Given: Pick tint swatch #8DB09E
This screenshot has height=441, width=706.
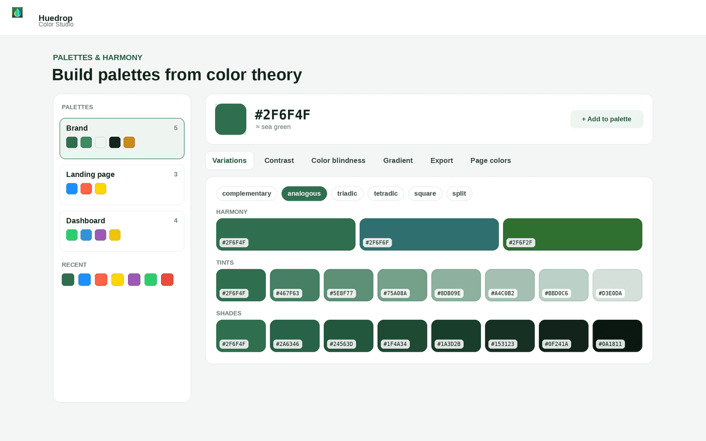Looking at the screenshot, I should click(456, 285).
